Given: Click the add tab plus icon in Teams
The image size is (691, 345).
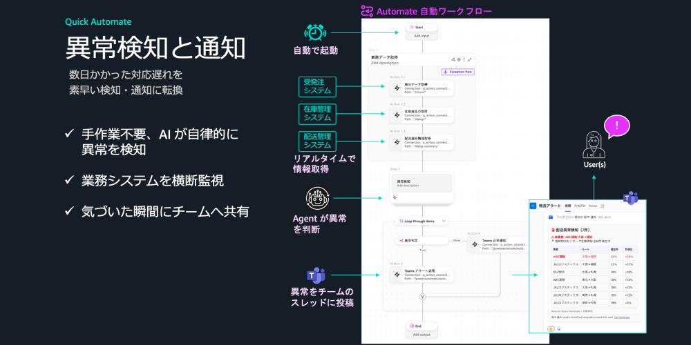Looking at the screenshot, I should (x=603, y=206).
